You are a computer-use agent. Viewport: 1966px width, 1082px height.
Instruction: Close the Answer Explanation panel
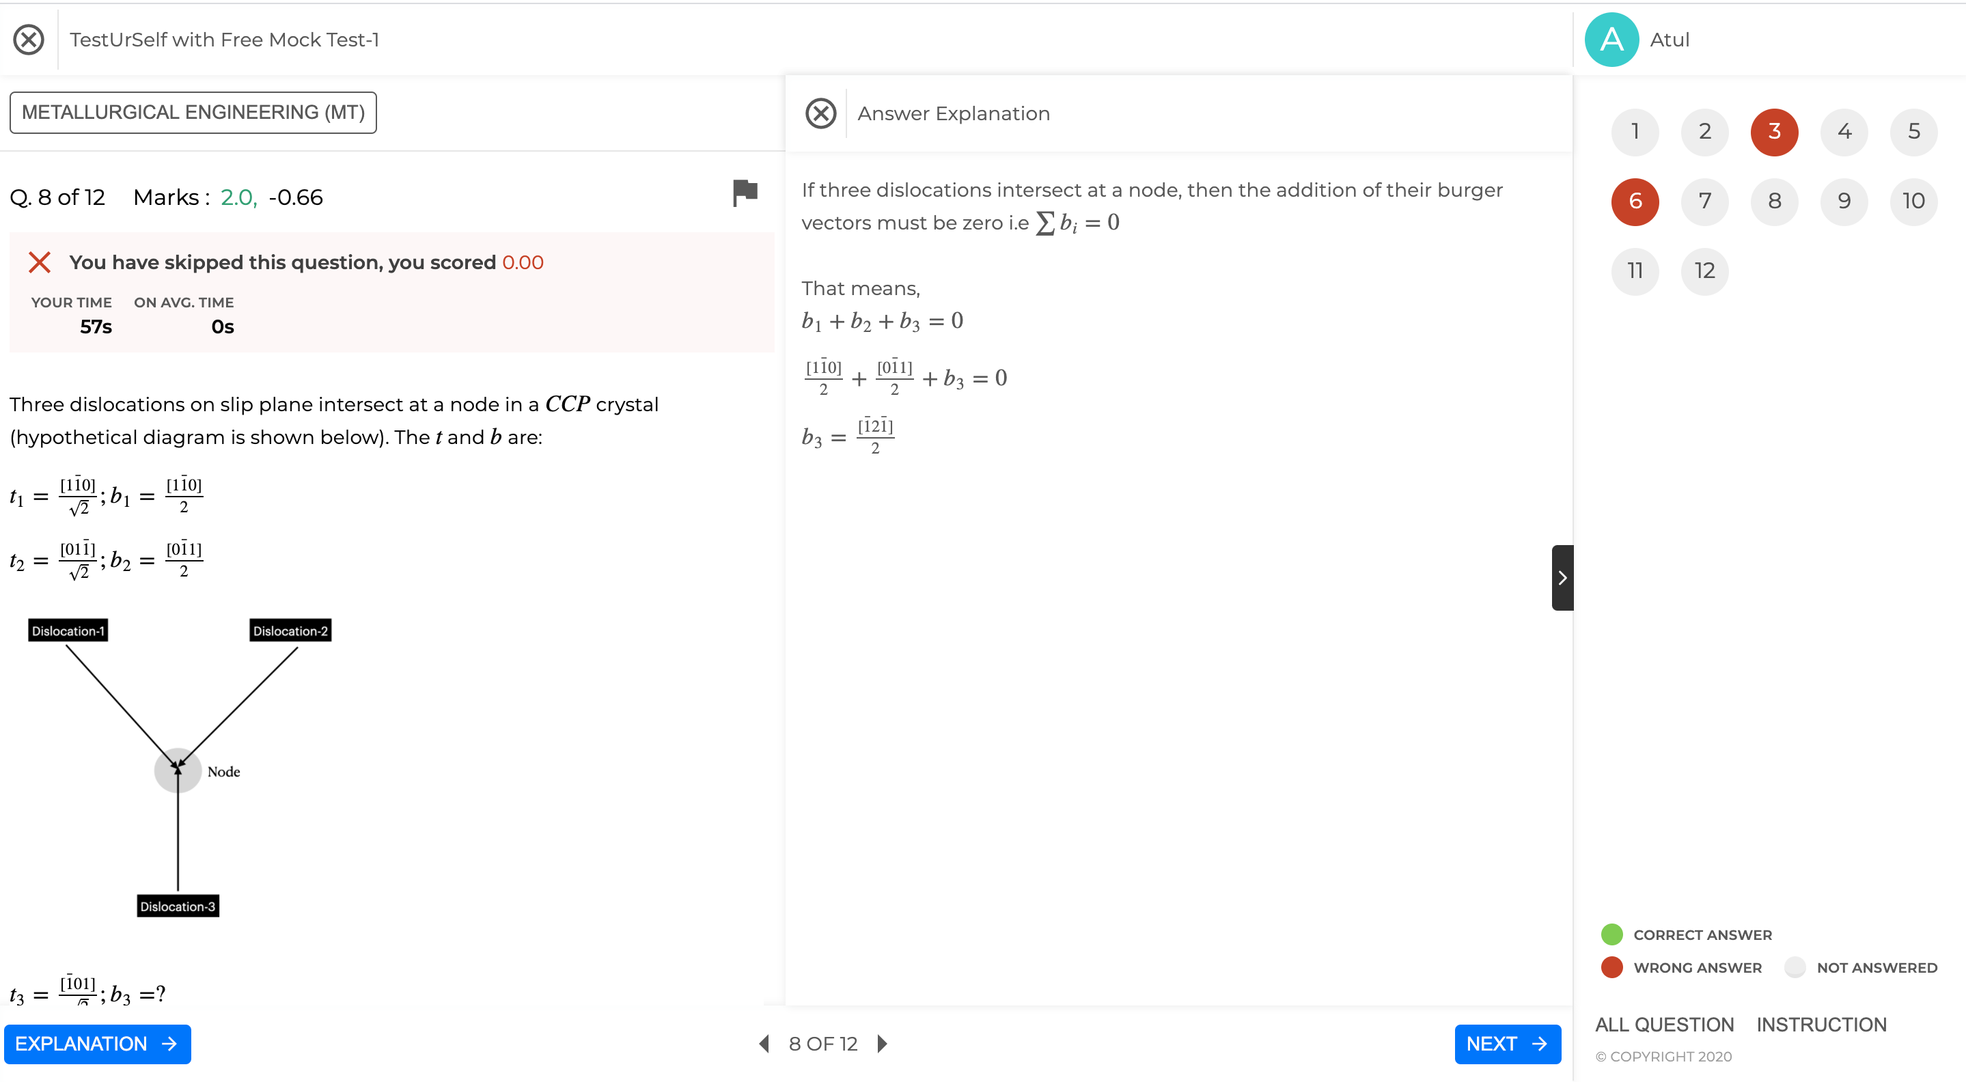[820, 113]
